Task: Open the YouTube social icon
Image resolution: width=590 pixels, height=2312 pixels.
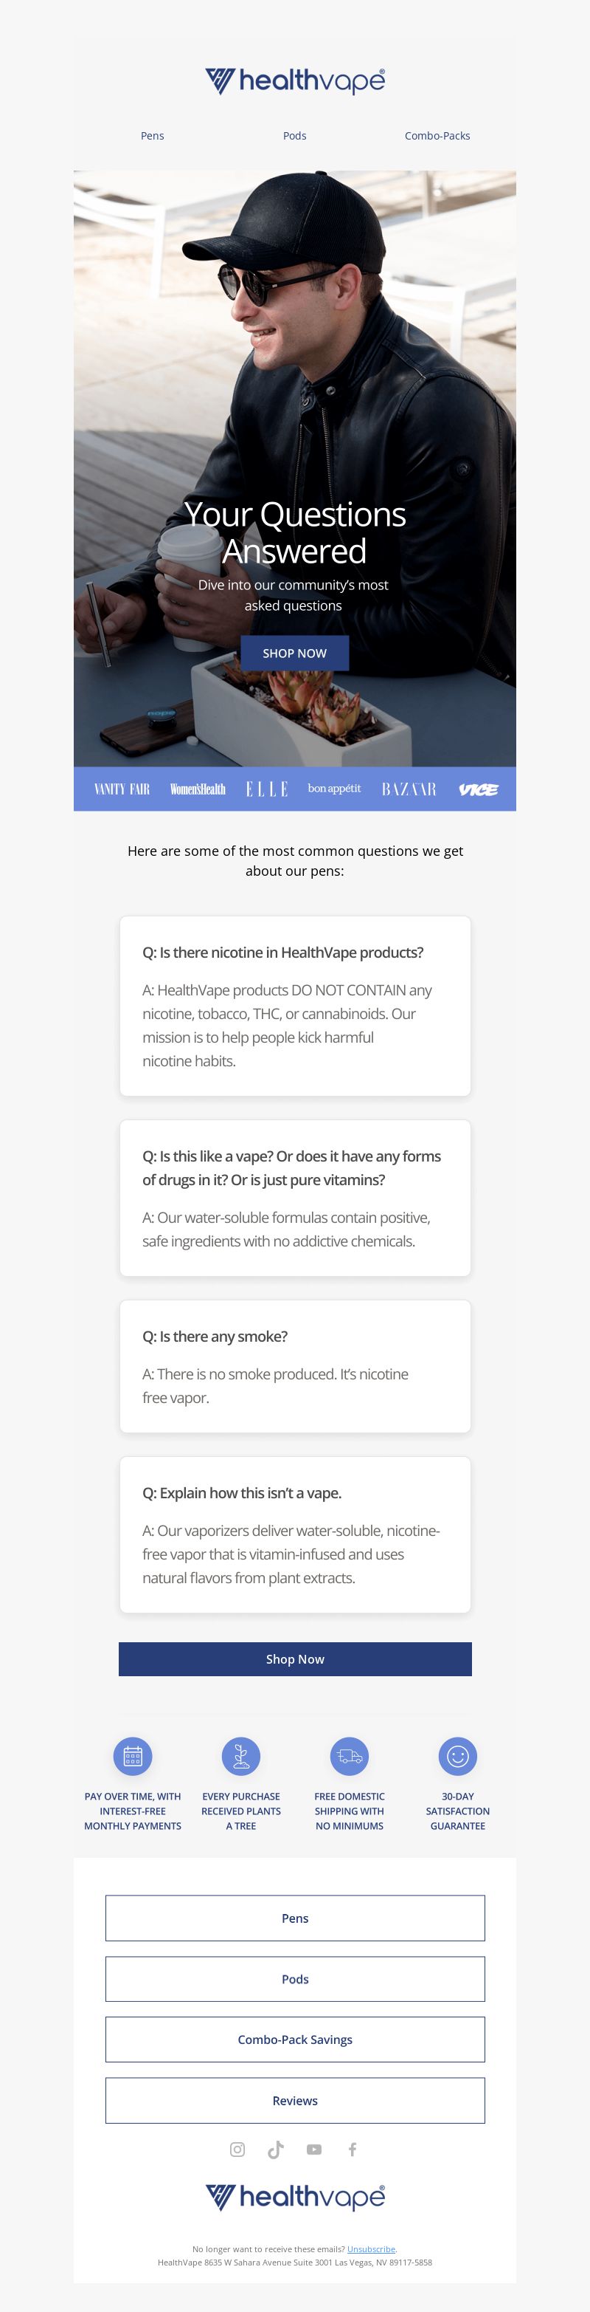Action: point(314,2149)
